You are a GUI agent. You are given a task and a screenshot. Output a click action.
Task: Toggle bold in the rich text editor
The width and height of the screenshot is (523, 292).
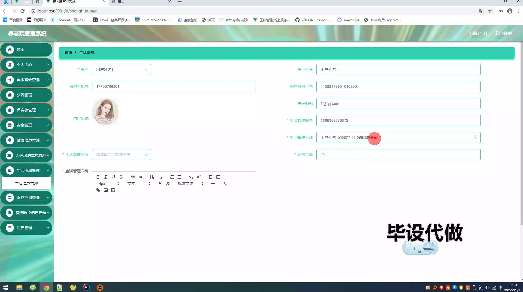[x=98, y=177]
